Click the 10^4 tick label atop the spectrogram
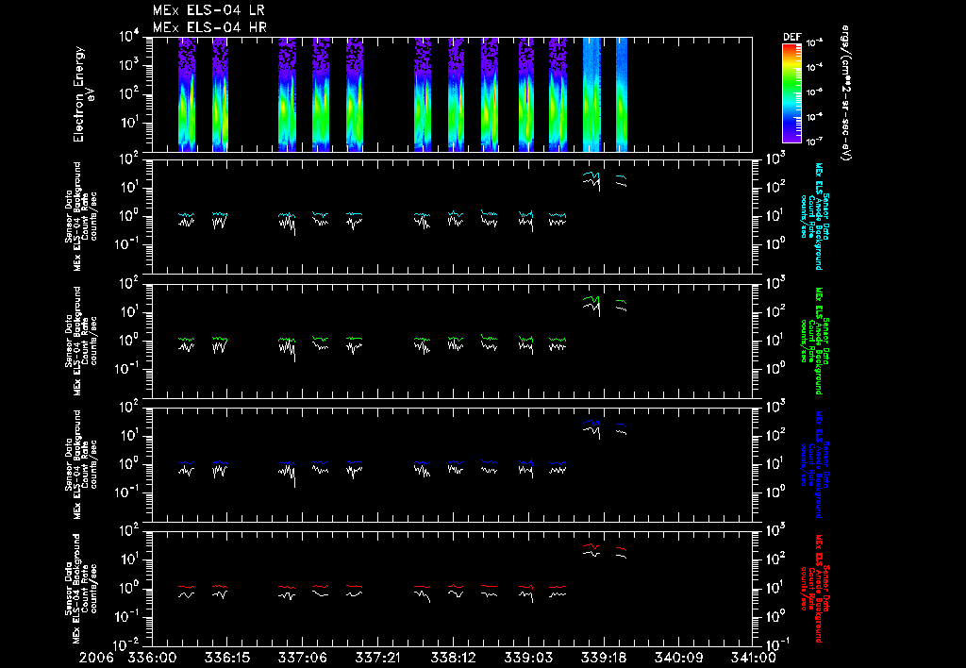Viewport: 966px width, 668px height. coord(129,37)
